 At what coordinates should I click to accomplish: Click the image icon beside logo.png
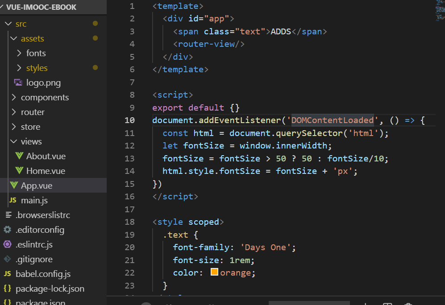[x=18, y=82]
